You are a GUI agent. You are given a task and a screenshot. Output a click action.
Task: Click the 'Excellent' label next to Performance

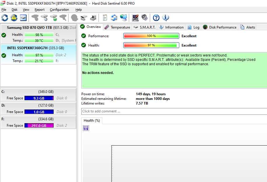[189, 36]
